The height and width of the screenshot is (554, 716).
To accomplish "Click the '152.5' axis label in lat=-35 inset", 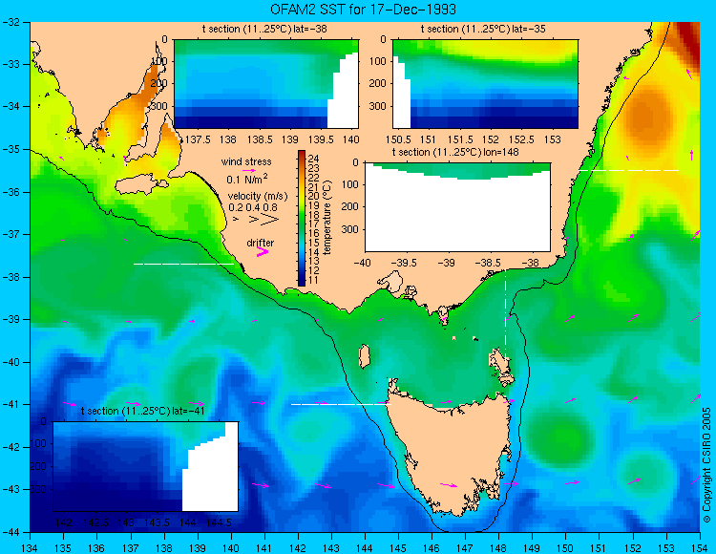I will point(522,139).
